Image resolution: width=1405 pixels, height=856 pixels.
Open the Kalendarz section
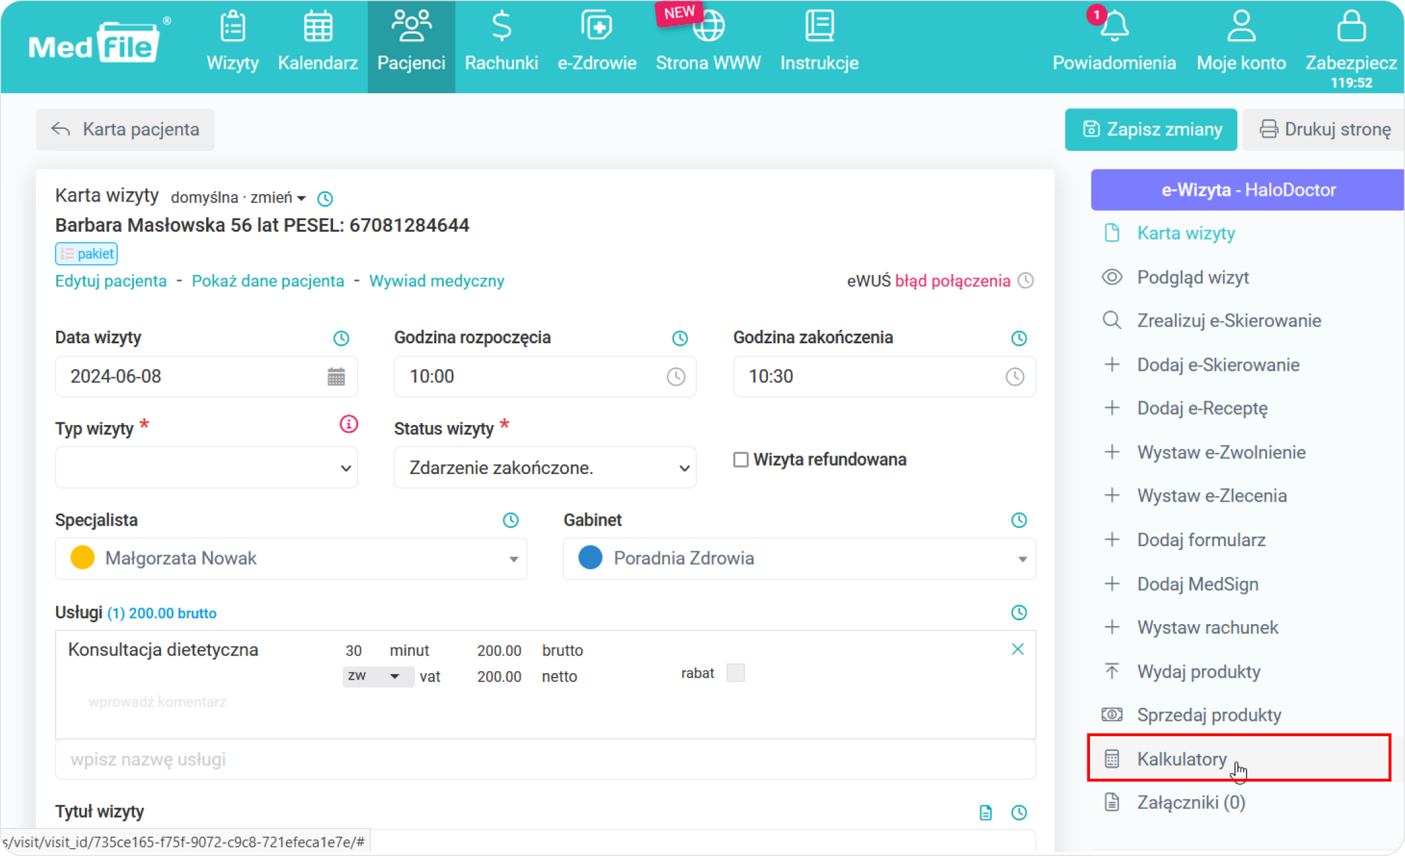click(318, 43)
